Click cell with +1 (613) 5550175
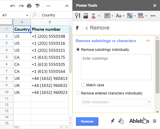 point(50,57)
